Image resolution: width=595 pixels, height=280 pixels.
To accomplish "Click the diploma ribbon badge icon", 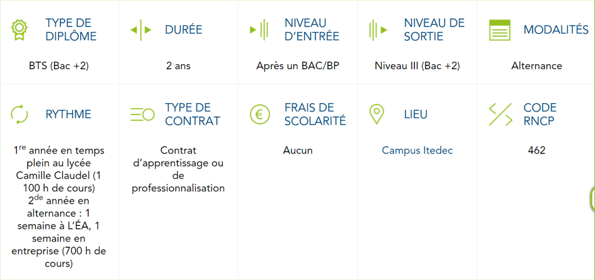I will [18, 30].
